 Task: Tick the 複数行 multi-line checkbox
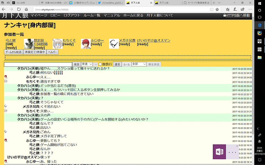(100, 64)
